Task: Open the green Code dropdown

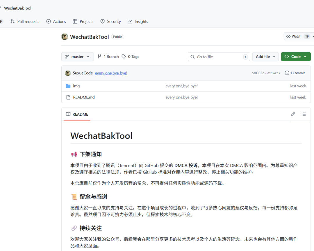Action: coord(296,57)
